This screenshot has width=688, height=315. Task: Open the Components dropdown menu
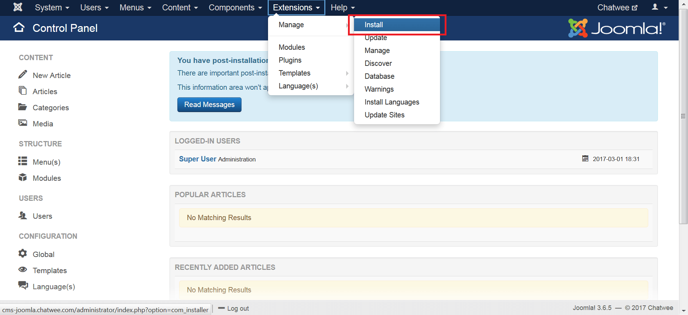pos(235,8)
